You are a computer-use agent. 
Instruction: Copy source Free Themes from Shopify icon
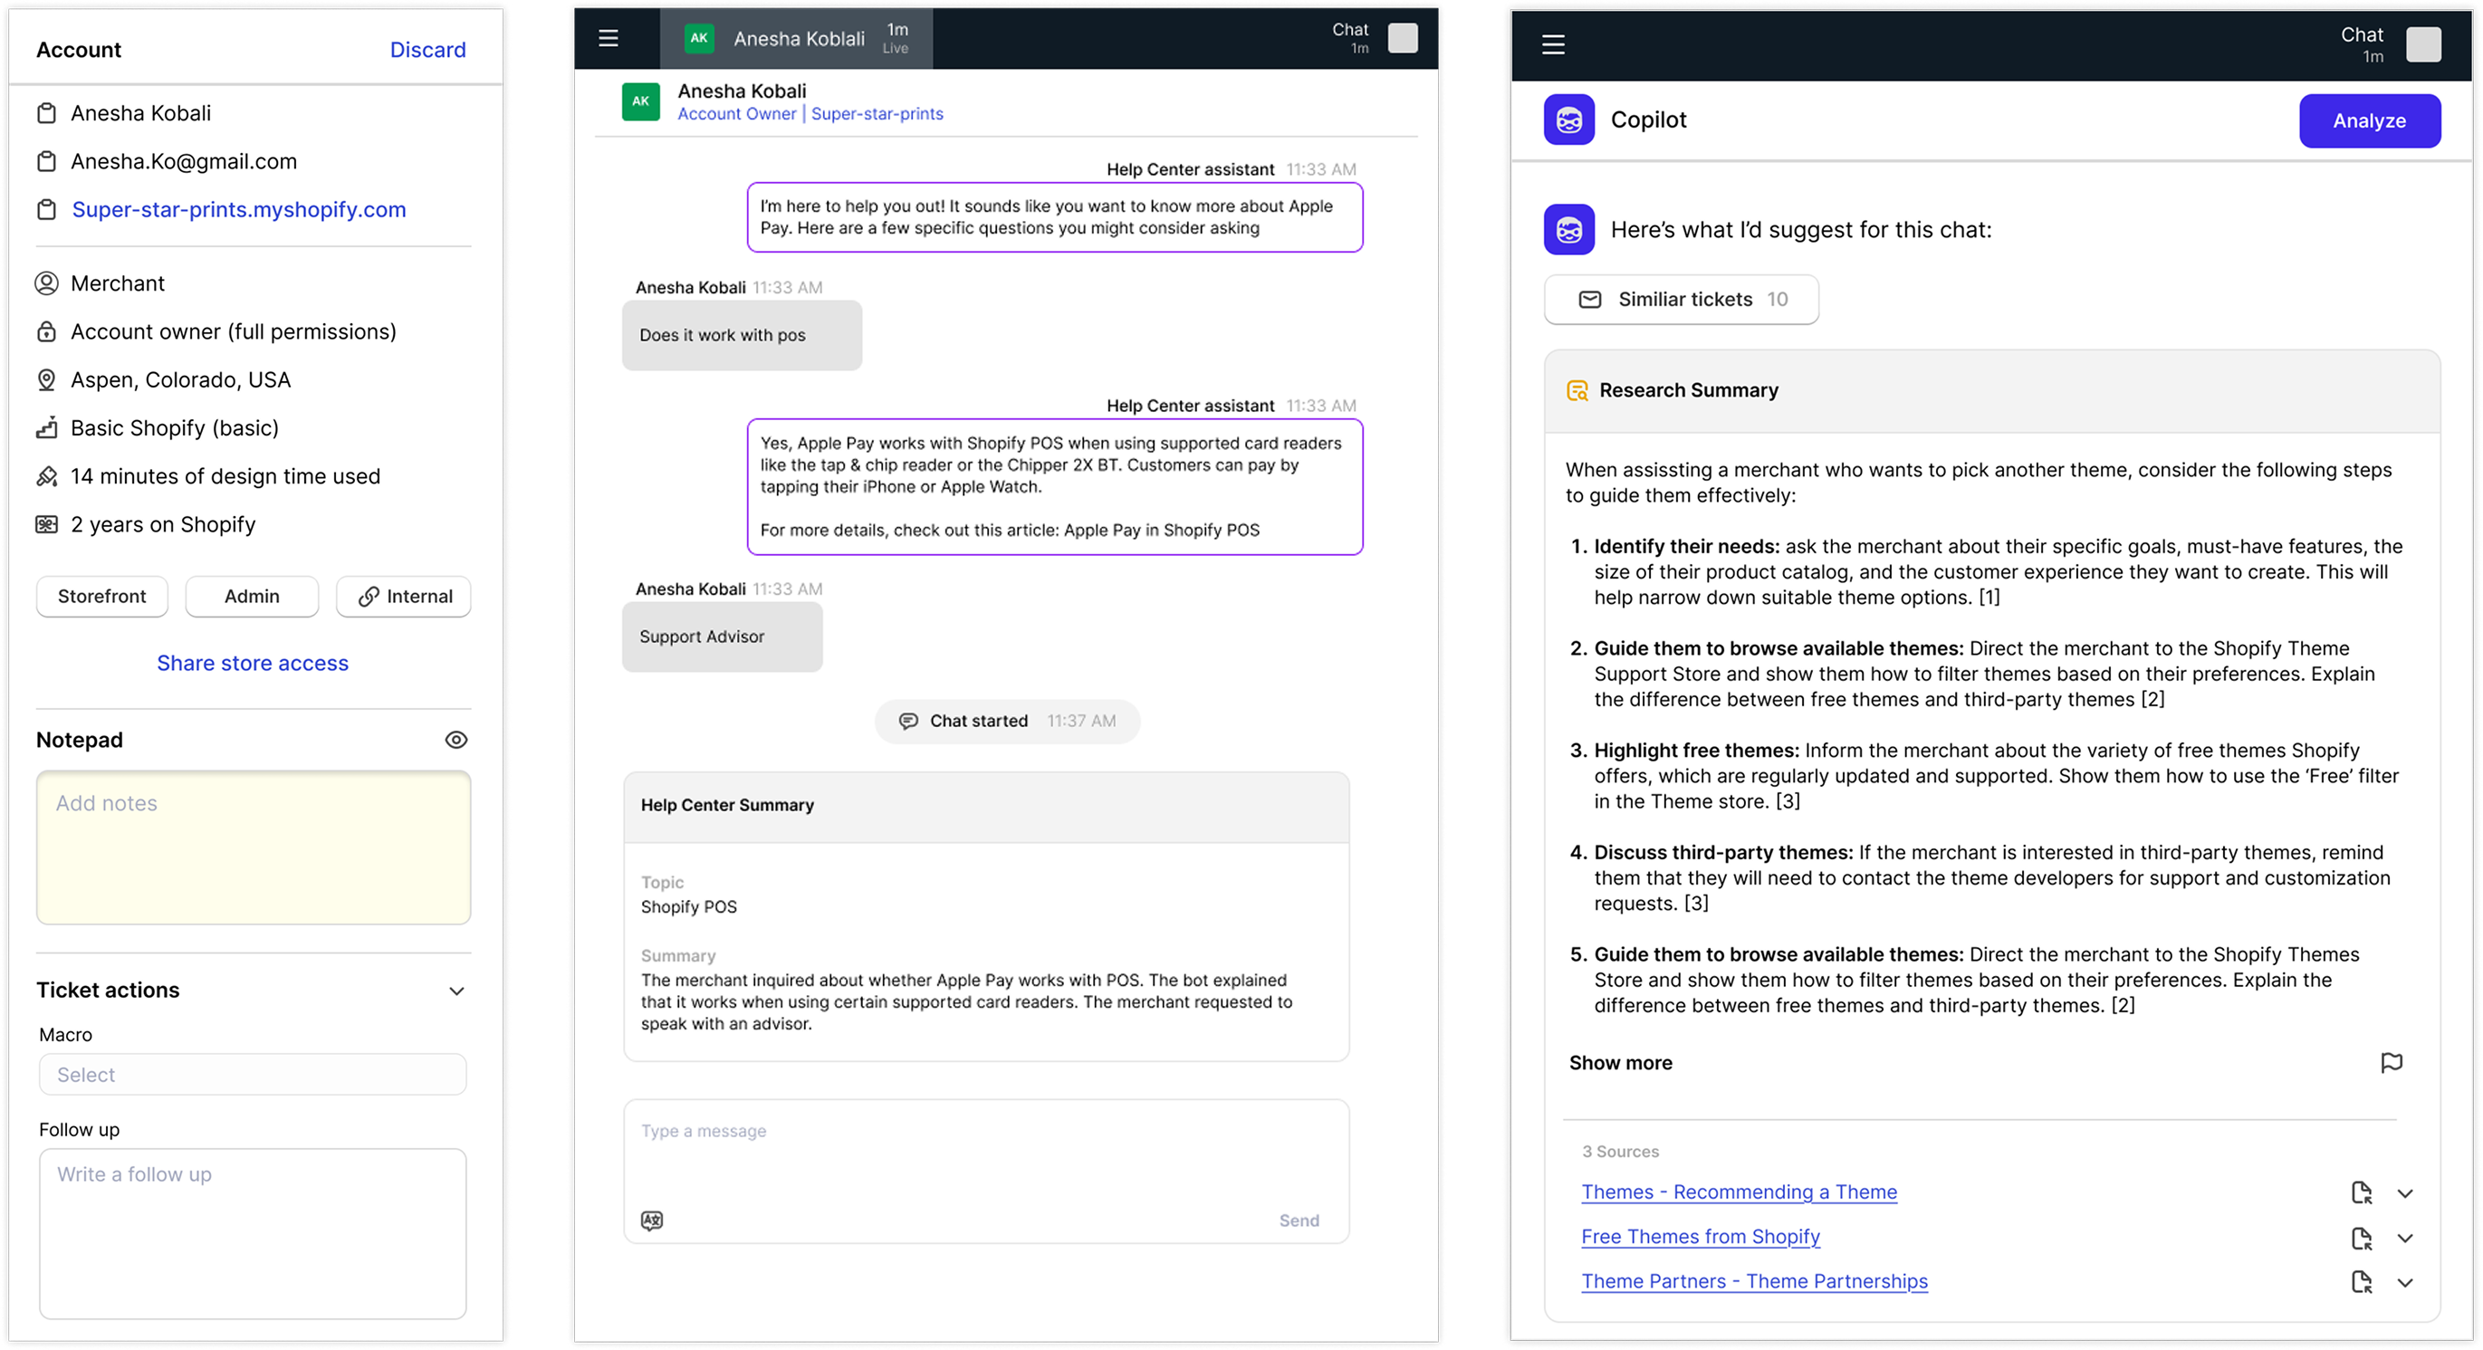coord(2362,1237)
